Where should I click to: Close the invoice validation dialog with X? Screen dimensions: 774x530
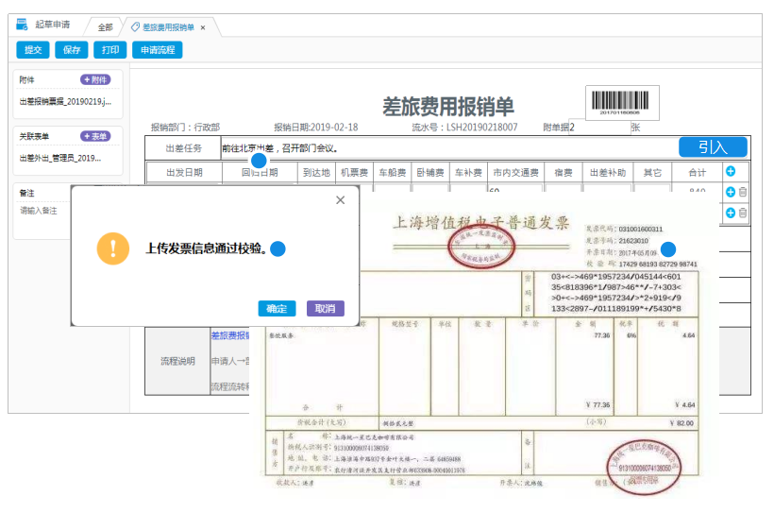tap(340, 200)
